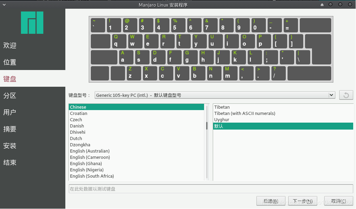Viewport: 356px width, 209px height.
Task: Click the 5 key on the keyboard preview
Action: point(178,25)
